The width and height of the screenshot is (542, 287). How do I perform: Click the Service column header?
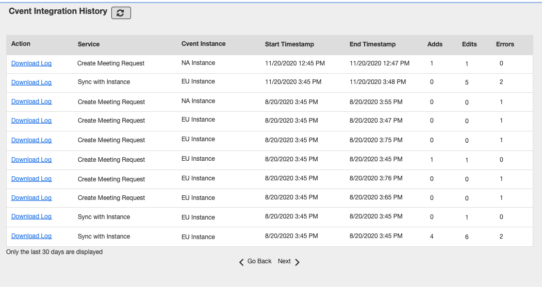point(89,44)
